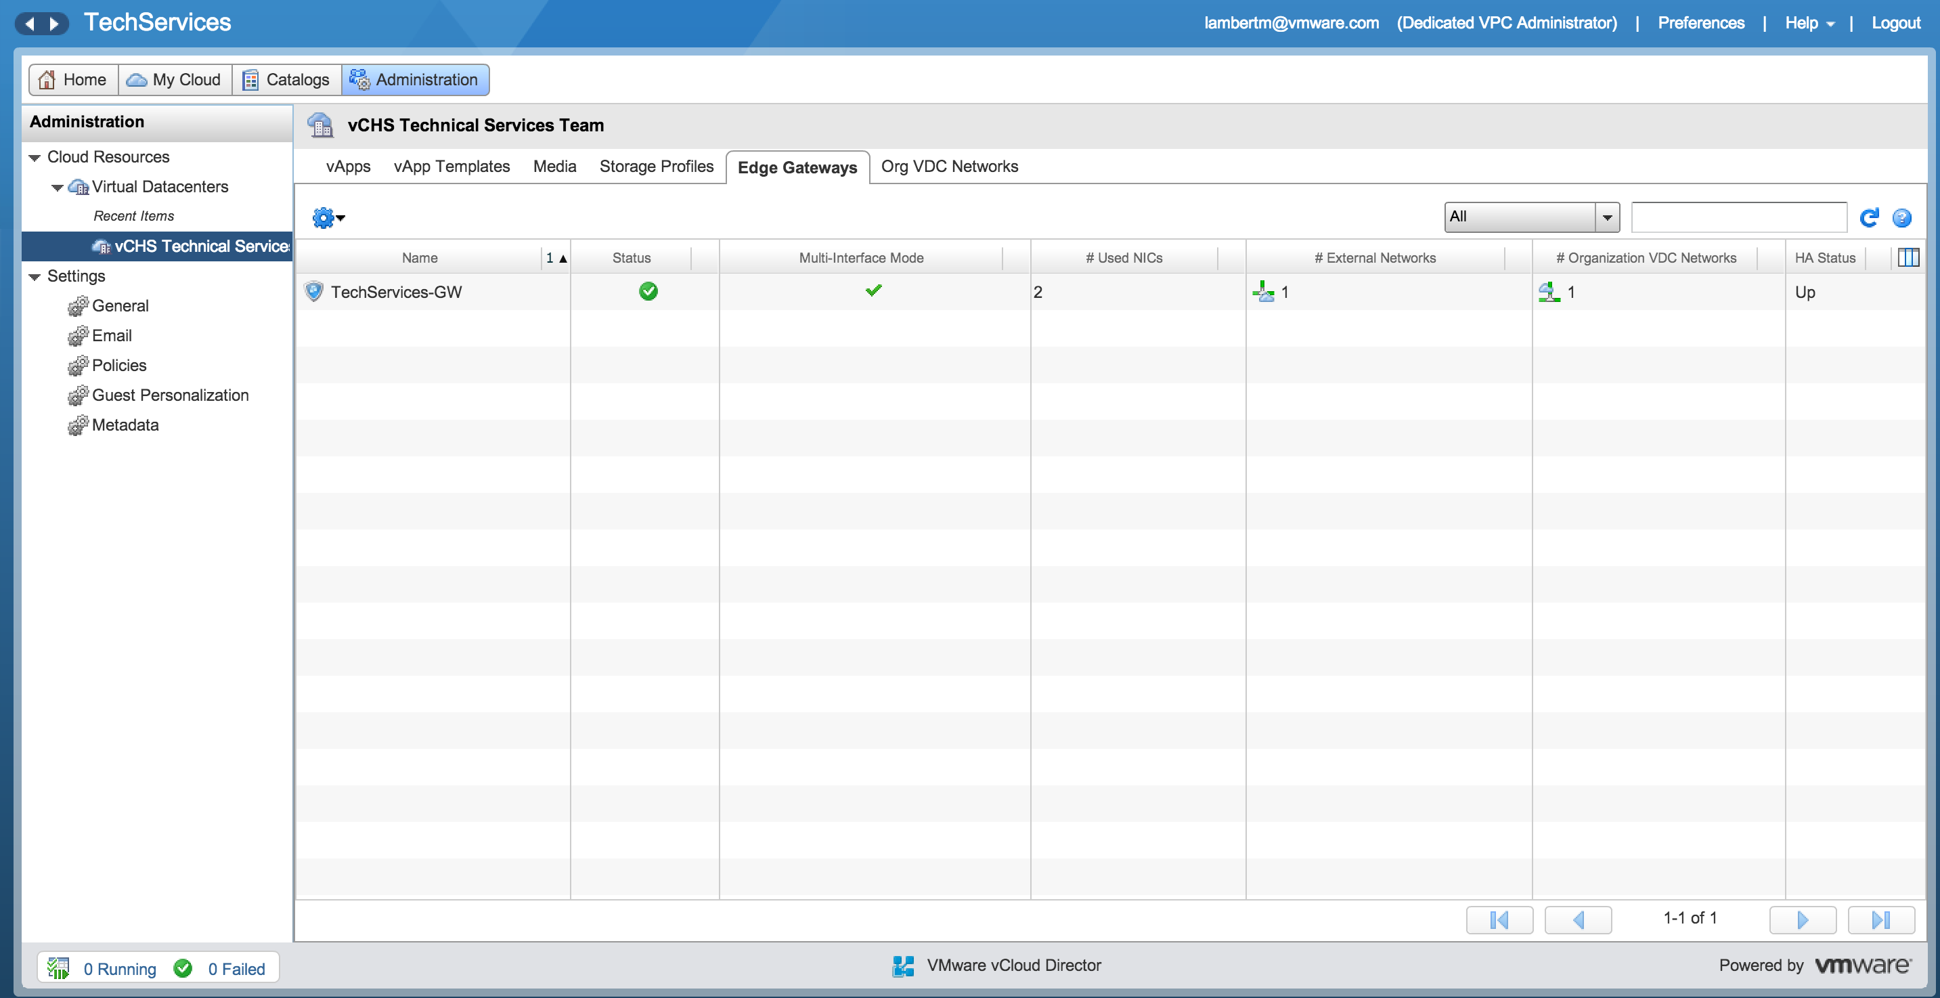Viewport: 1940px width, 998px height.
Task: Collapse the Settings tree section
Action: (x=35, y=276)
